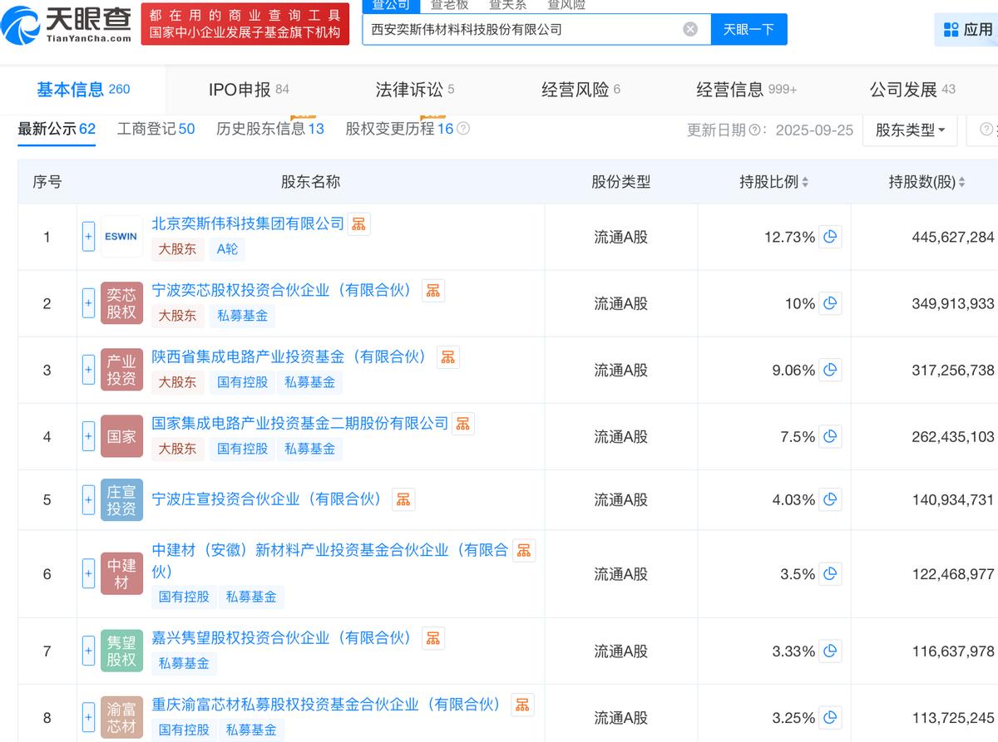The image size is (998, 742).
Task: Show pie chart for 9.06% shareholding
Action: [830, 370]
